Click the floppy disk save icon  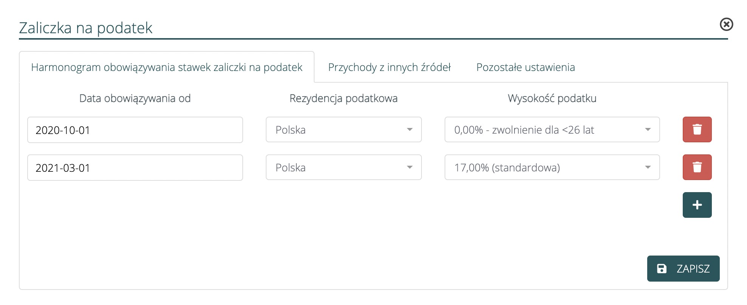pyautogui.click(x=662, y=268)
